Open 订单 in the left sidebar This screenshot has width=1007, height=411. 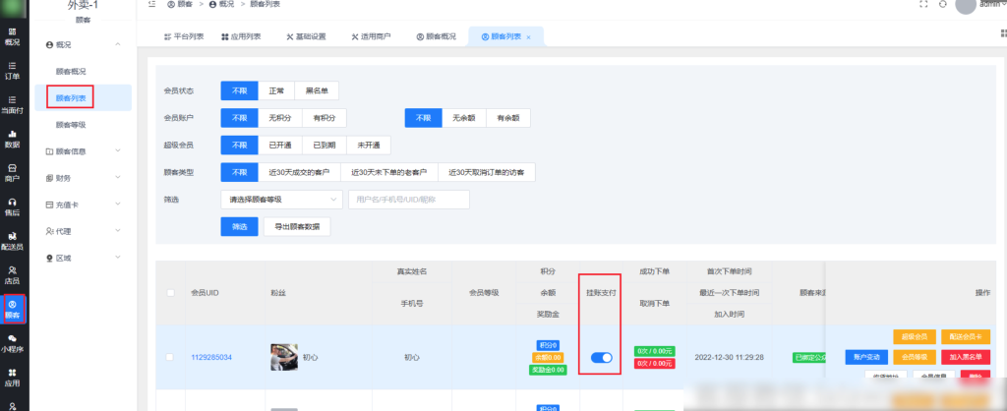[x=12, y=71]
